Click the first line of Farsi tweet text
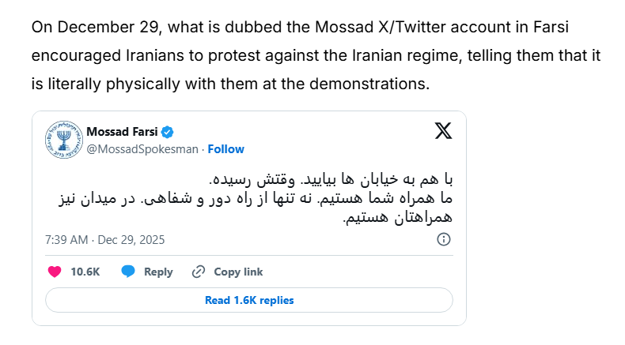Screen dimensions: 625x345 (x=325, y=179)
